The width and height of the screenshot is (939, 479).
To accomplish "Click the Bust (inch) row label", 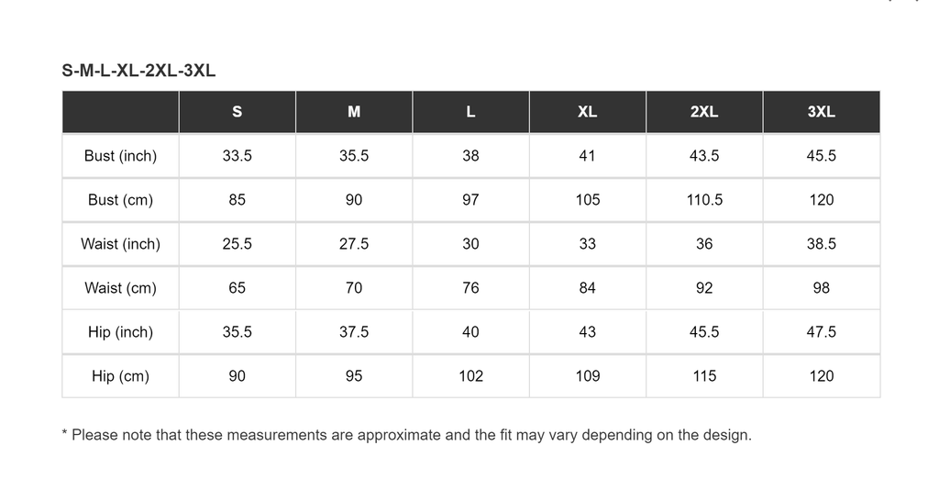I will [x=120, y=156].
